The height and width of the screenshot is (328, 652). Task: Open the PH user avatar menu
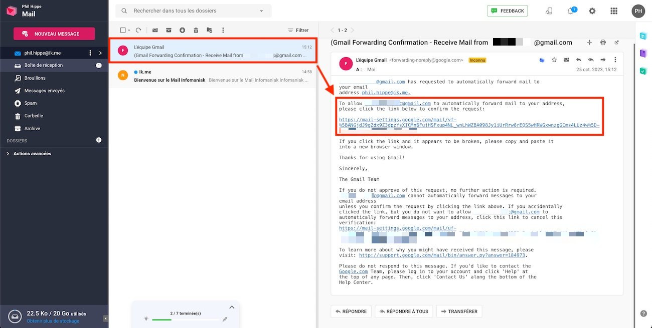[638, 11]
